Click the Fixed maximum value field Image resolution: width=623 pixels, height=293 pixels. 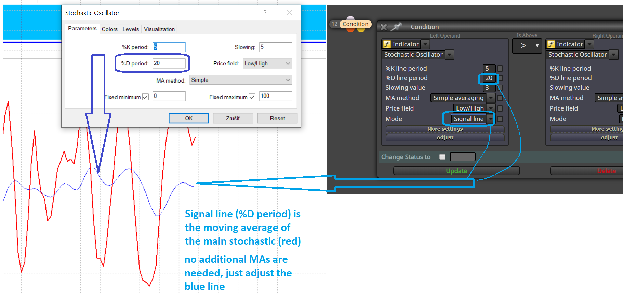[x=276, y=96]
